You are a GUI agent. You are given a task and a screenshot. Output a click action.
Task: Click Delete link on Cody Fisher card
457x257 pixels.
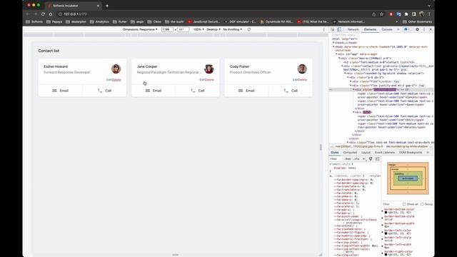(303, 79)
